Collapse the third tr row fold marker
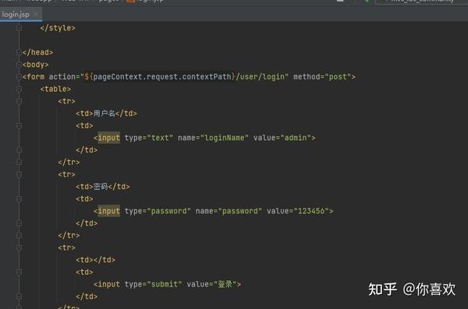Screen dimensions: 468x309 19,248
